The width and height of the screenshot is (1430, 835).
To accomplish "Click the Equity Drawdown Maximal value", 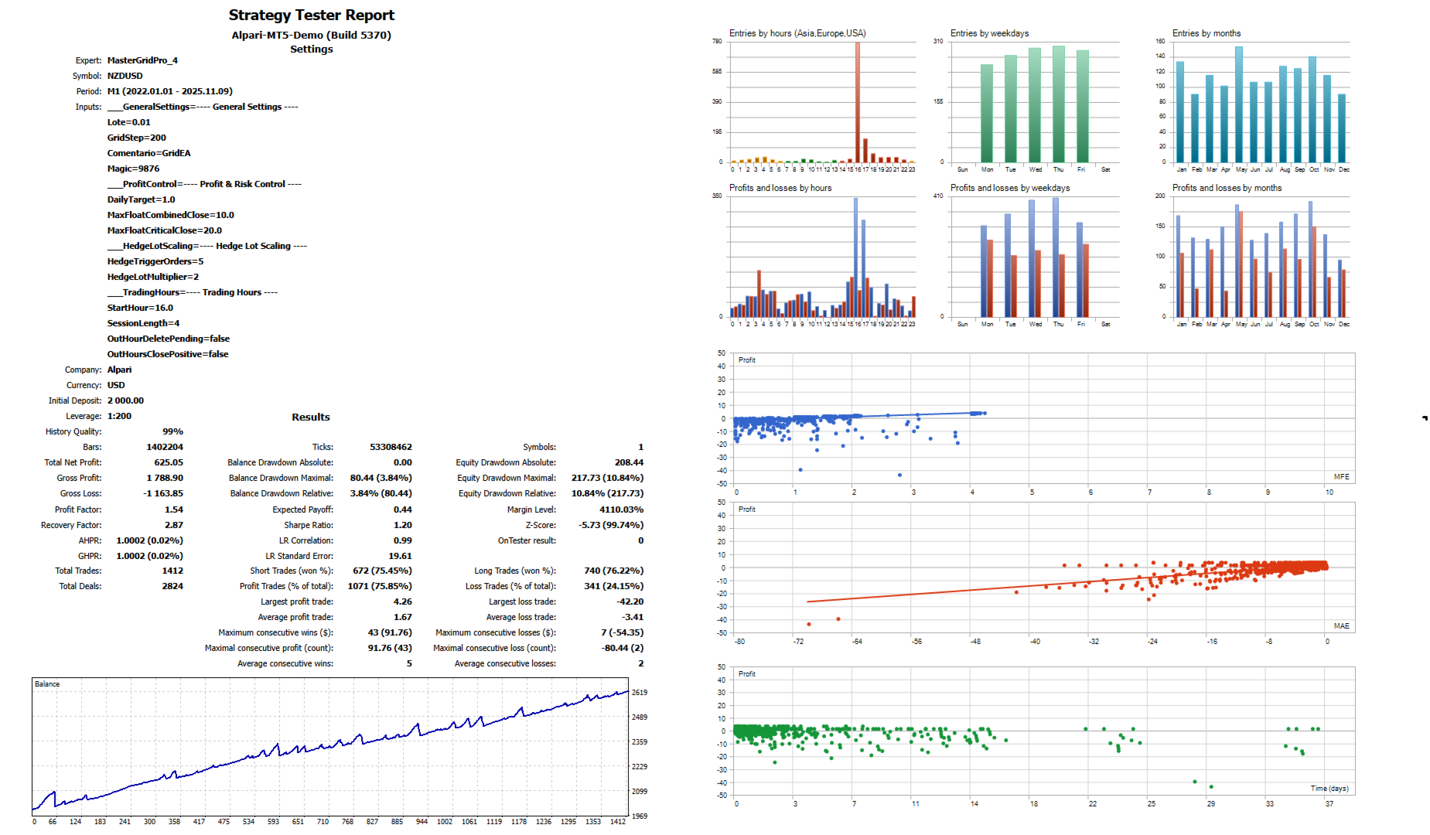I will tap(607, 478).
